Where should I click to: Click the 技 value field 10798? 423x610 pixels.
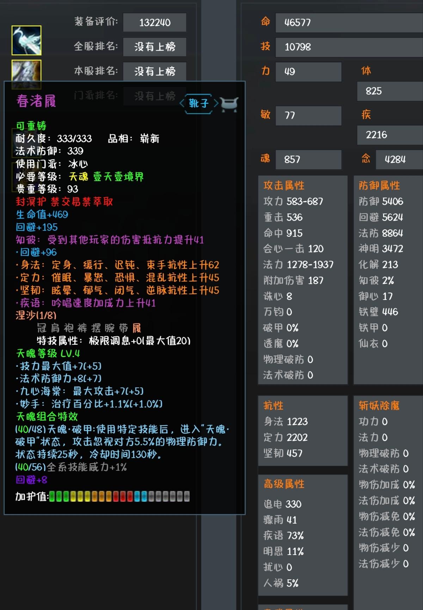[x=349, y=47]
